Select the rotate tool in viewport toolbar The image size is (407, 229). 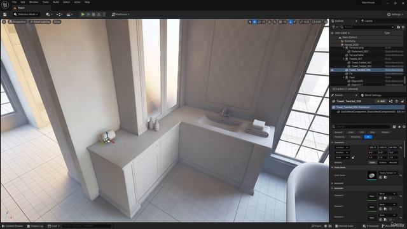pyautogui.click(x=259, y=22)
